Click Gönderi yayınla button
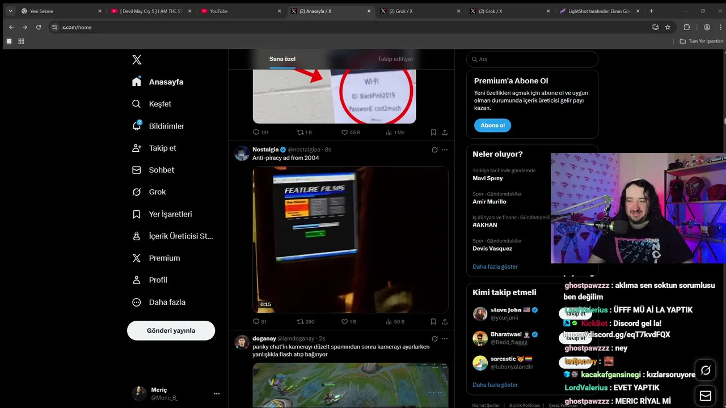Image resolution: width=726 pixels, height=408 pixels. pos(171,330)
